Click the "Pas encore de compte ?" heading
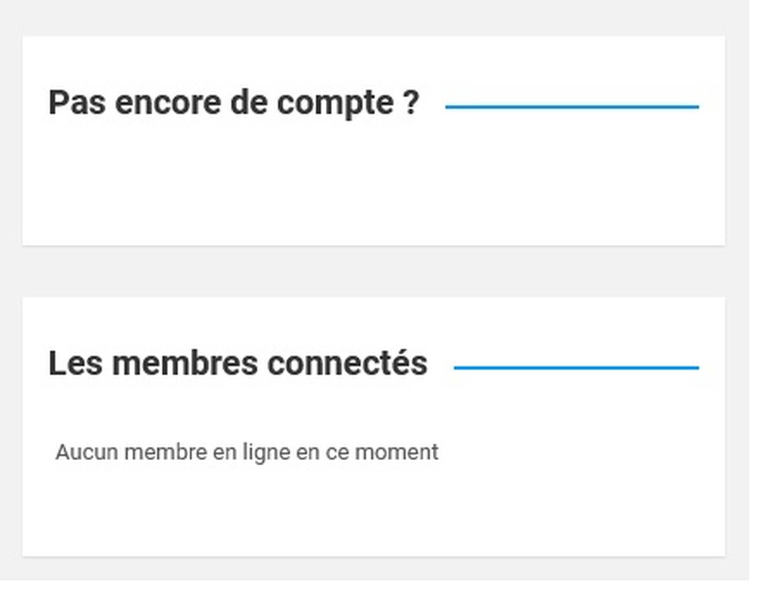The image size is (763, 596). click(x=234, y=103)
